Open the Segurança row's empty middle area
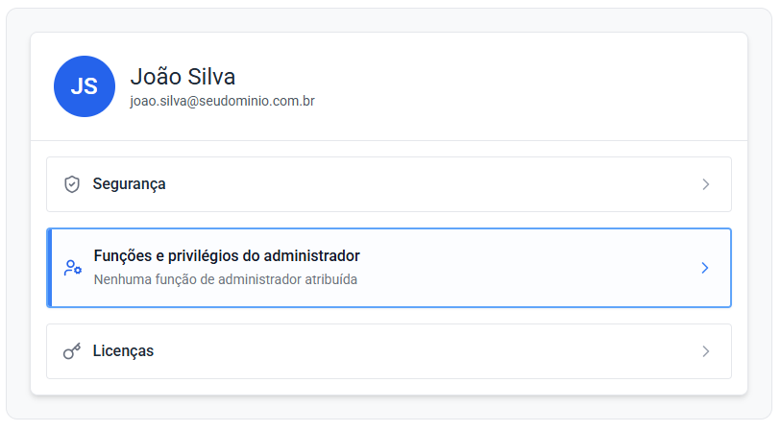The width and height of the screenshot is (781, 431). (432, 184)
